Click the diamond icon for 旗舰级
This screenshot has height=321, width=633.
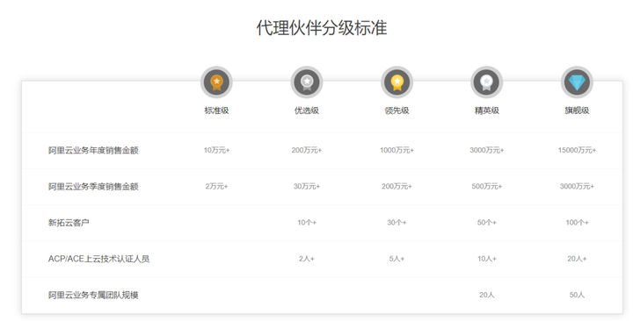click(577, 82)
